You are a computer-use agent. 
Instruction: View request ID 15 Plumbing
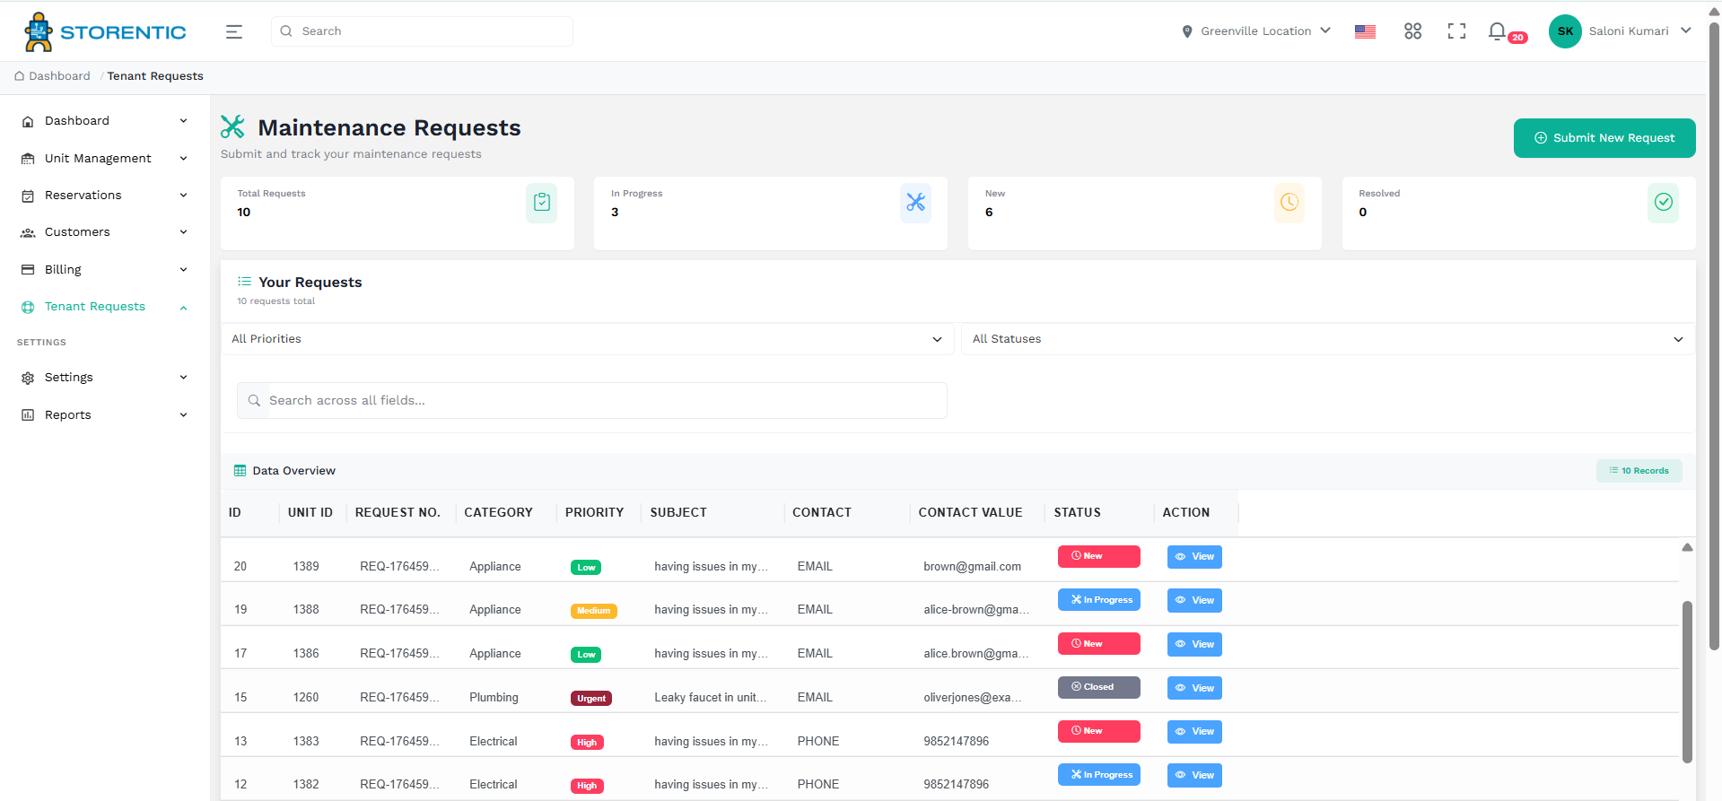[x=1194, y=688]
